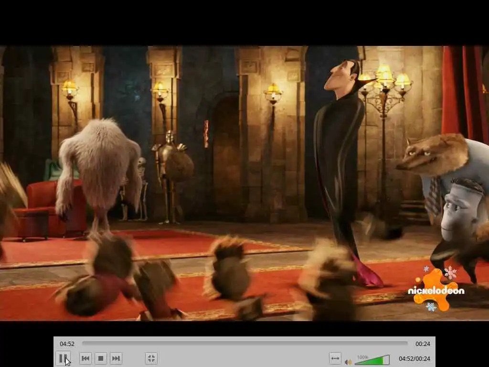Pause the video playback

pyautogui.click(x=64, y=358)
